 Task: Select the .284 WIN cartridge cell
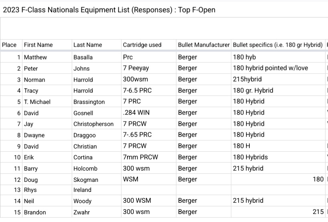click(x=136, y=113)
